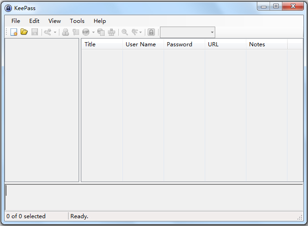
Task: Click the Perform Auto-Type icon
Action: (x=112, y=32)
